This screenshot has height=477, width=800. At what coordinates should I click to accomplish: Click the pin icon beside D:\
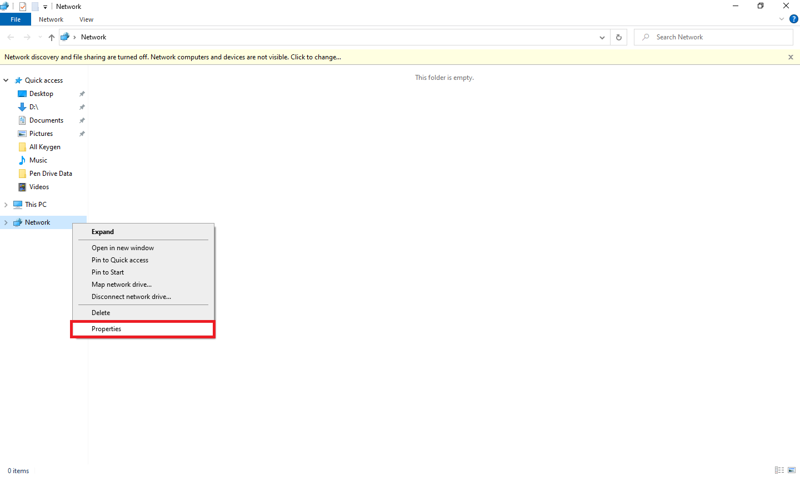(x=82, y=107)
